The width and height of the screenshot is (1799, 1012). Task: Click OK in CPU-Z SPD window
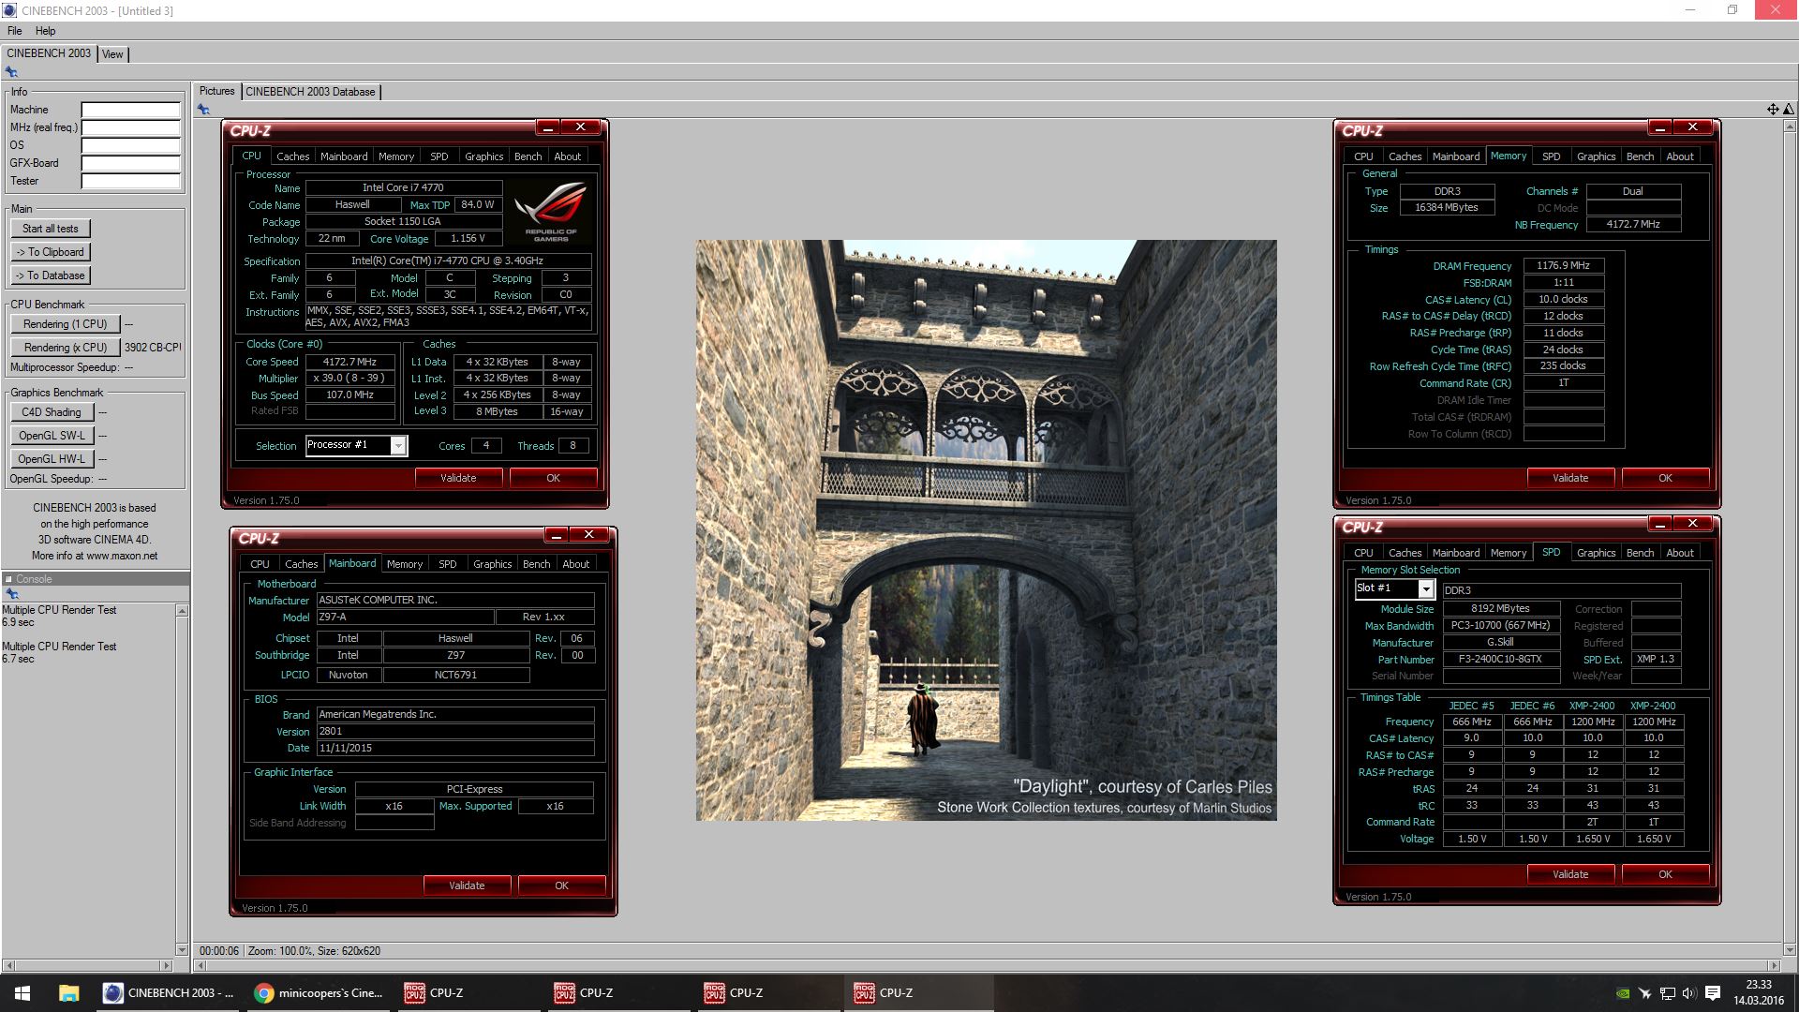click(1665, 874)
